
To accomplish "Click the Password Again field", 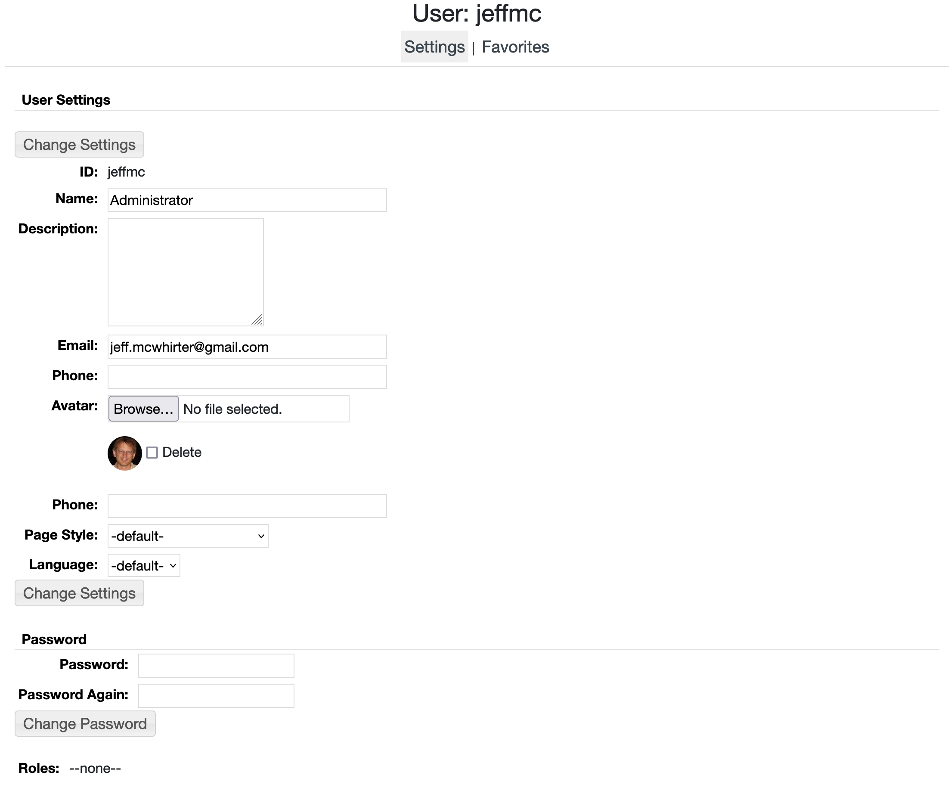I will point(216,695).
